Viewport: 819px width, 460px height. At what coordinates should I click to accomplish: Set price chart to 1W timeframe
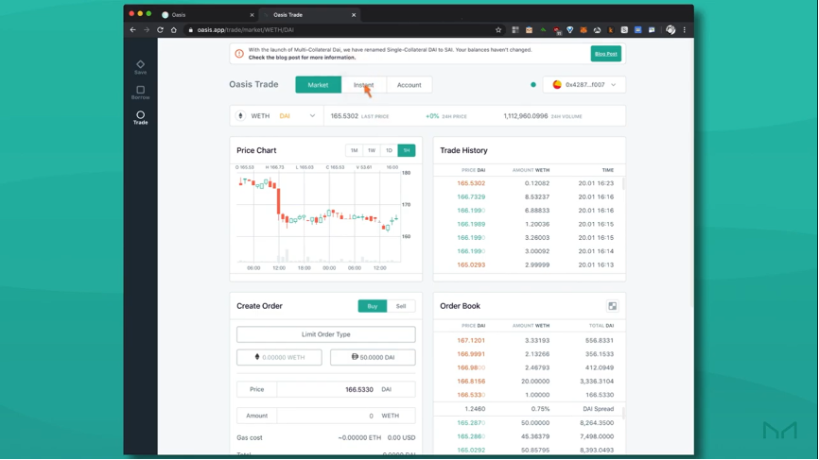tap(372, 150)
